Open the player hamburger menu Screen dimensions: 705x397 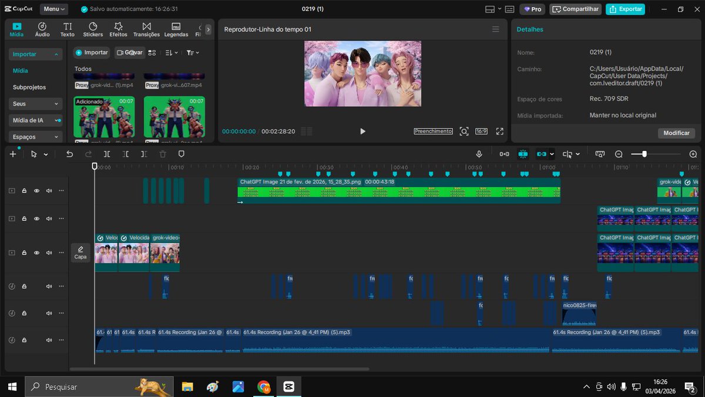point(496,29)
